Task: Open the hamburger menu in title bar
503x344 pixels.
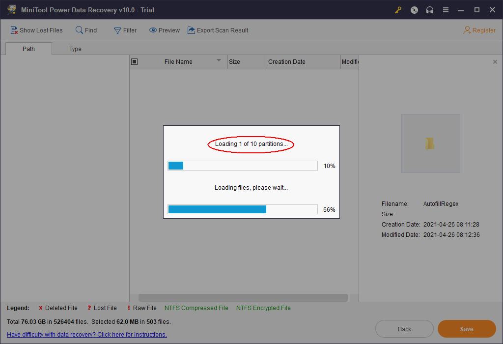Action: 446,10
